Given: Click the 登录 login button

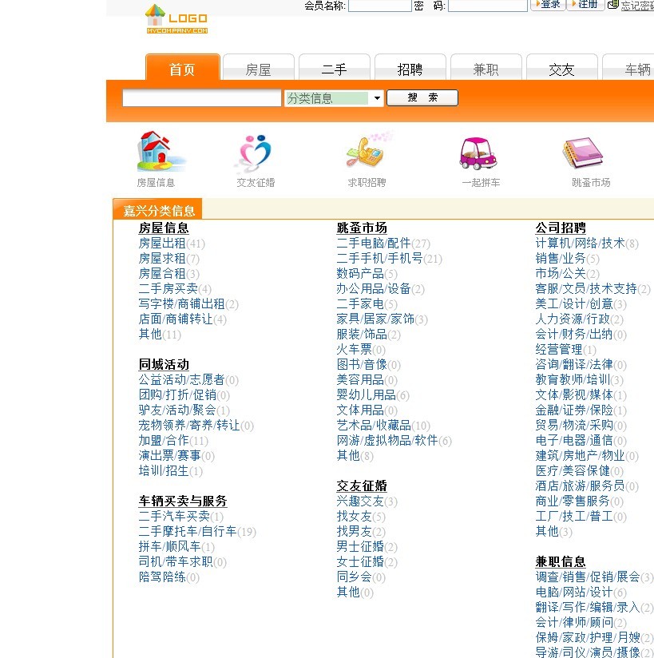Looking at the screenshot, I should (548, 5).
